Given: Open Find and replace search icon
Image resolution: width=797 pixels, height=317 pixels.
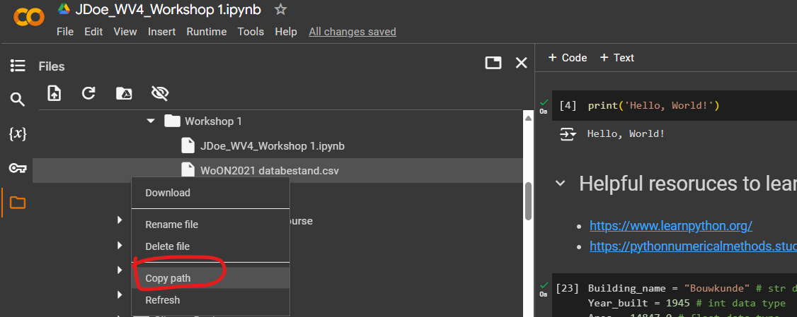Looking at the screenshot, I should click(x=18, y=100).
